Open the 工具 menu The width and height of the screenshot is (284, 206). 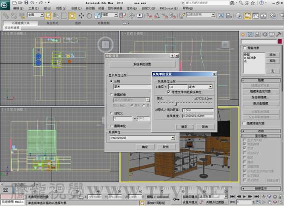[34, 9]
